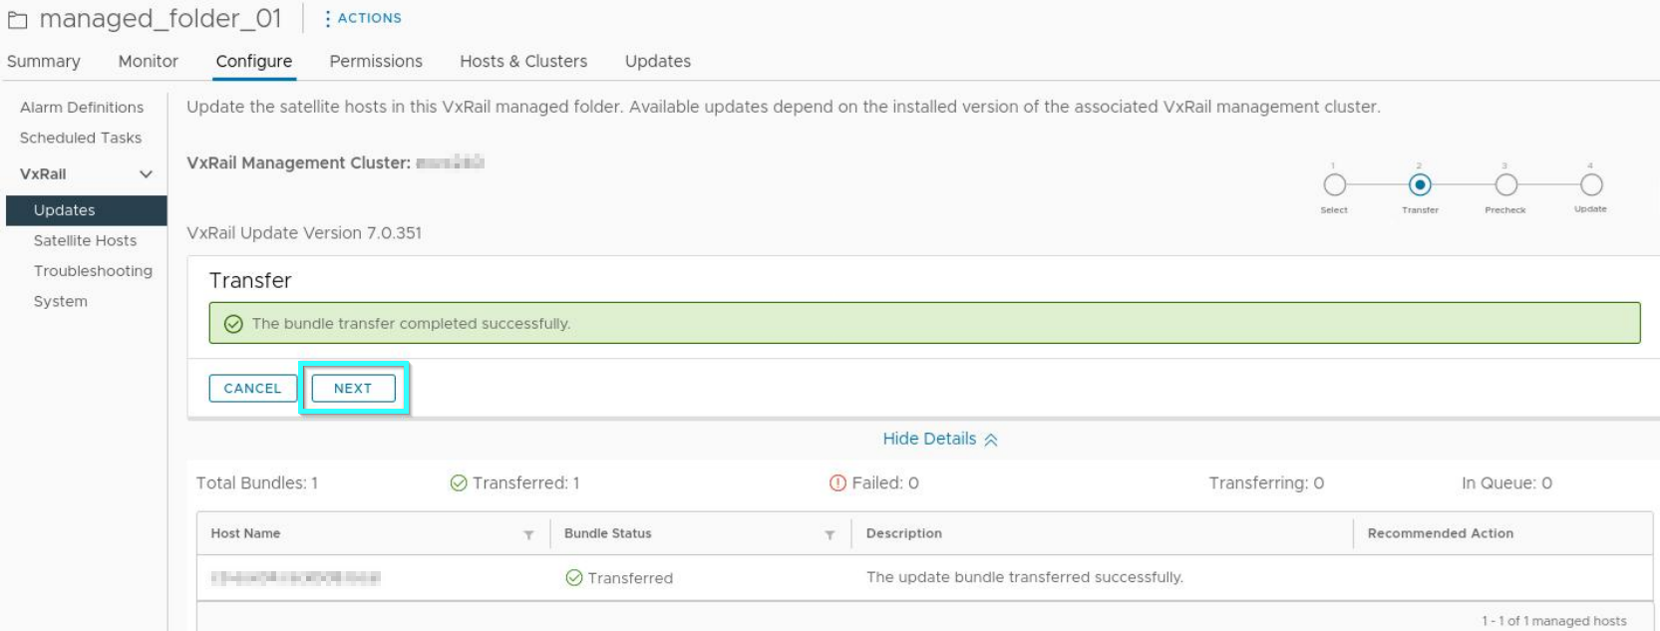The image size is (1660, 631).
Task: Switch to the Monitor tab
Action: [x=149, y=61]
